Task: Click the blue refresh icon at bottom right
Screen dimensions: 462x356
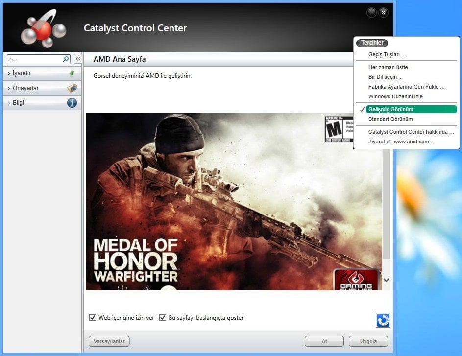Action: (383, 320)
